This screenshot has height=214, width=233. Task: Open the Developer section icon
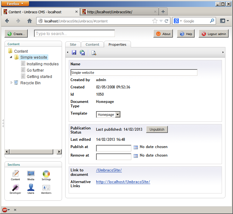[x=15, y=189]
